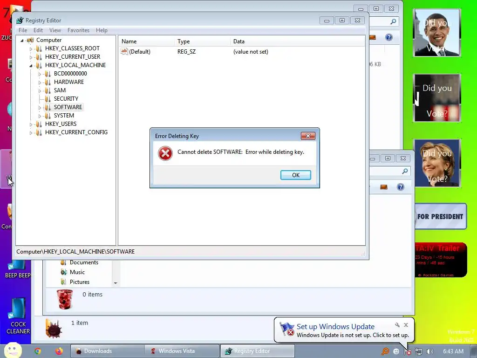The width and height of the screenshot is (477, 358).
Task: Switch to the Windows Vista taskbar button
Action: coord(182,351)
